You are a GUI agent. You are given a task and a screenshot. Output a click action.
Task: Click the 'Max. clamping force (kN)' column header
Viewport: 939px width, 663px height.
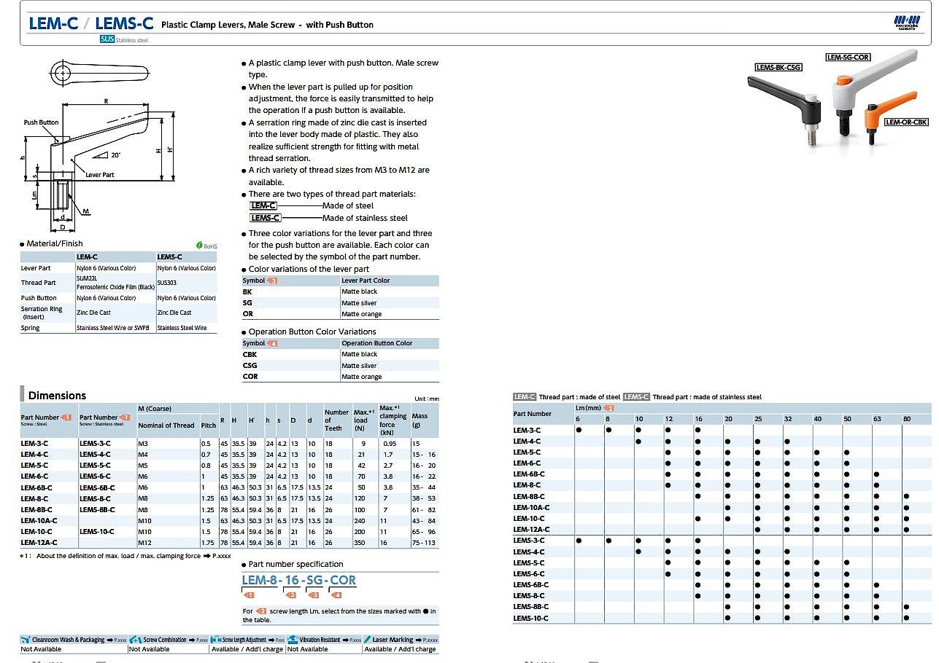pyautogui.click(x=394, y=420)
